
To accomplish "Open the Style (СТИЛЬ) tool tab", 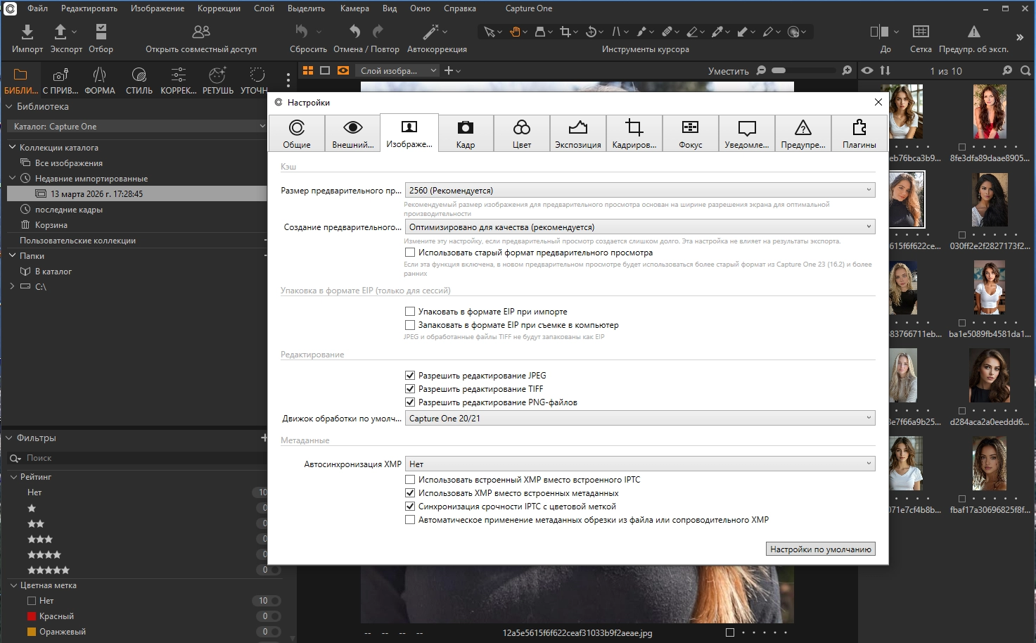I will click(x=139, y=75).
